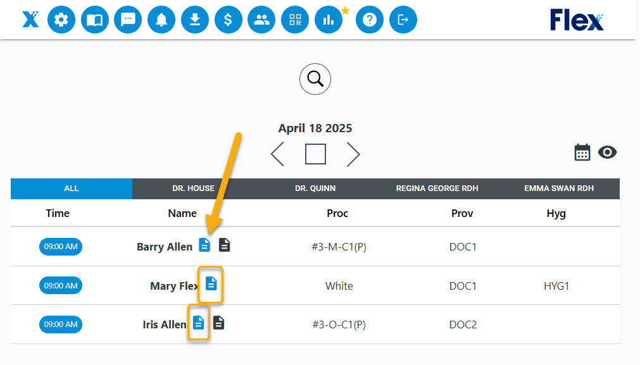Switch to the DR. HOUSE tab
This screenshot has height=365, width=640.
click(x=193, y=189)
